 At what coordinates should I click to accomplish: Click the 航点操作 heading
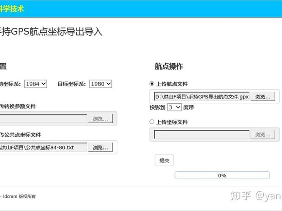pyautogui.click(x=169, y=66)
